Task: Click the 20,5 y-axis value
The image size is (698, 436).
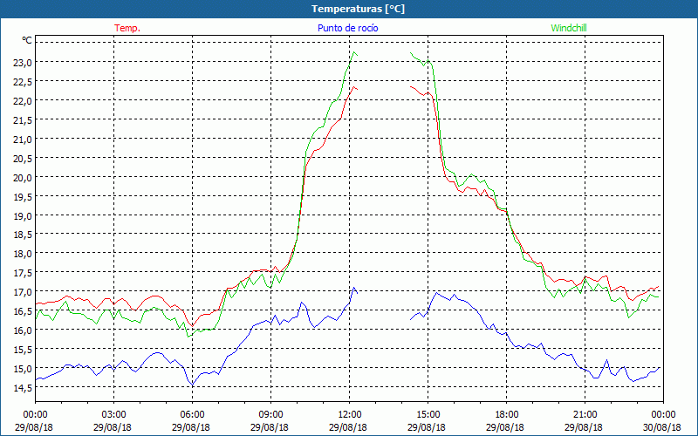Action: (x=23, y=159)
